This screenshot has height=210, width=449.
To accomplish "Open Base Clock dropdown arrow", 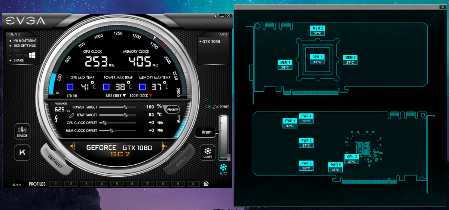I will coord(124,96).
